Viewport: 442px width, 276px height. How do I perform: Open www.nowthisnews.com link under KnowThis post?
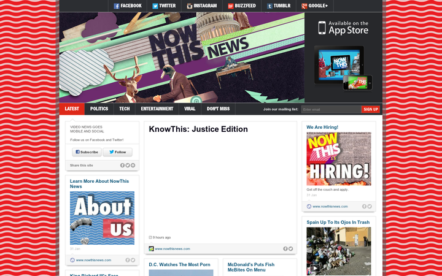tap(173, 248)
